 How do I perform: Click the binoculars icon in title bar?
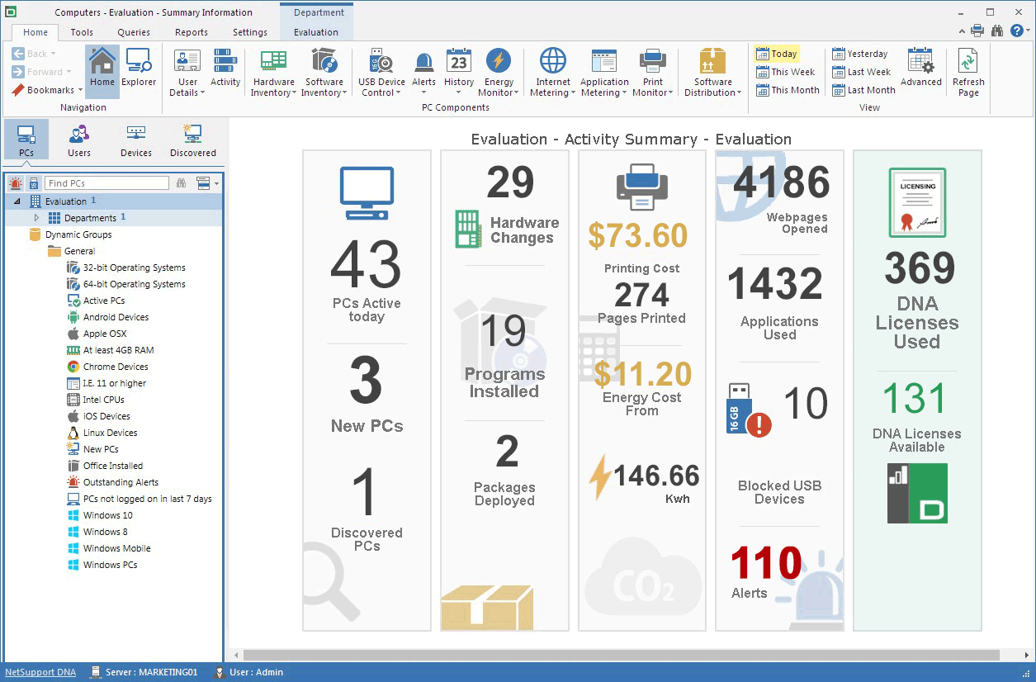click(x=997, y=31)
